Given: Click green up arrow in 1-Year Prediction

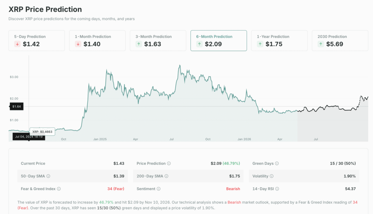Looking at the screenshot, I should point(260,44).
